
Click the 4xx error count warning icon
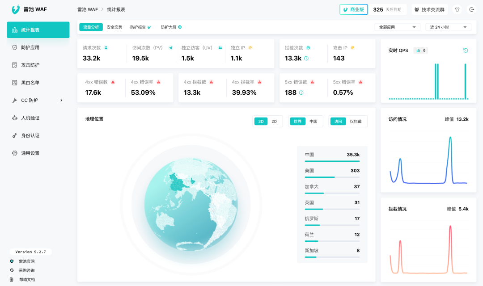[113, 82]
